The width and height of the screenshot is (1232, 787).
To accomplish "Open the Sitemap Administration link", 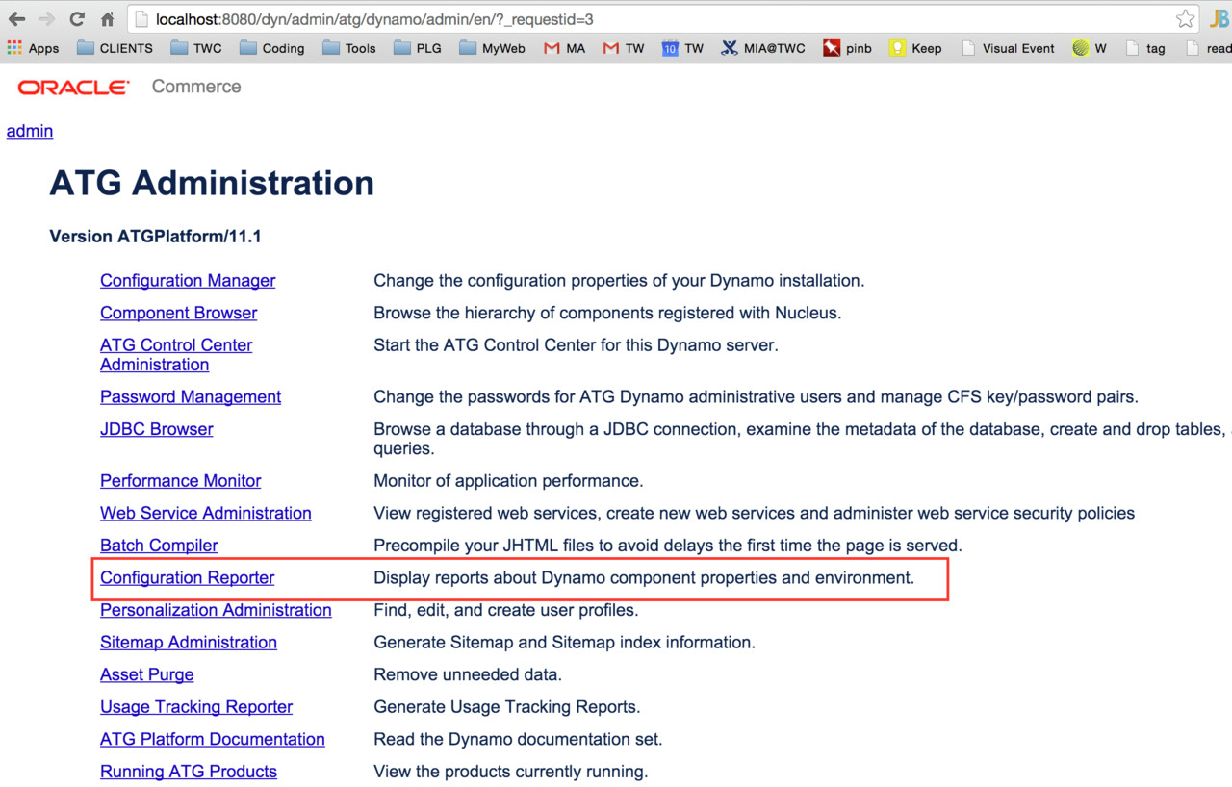I will (x=189, y=642).
